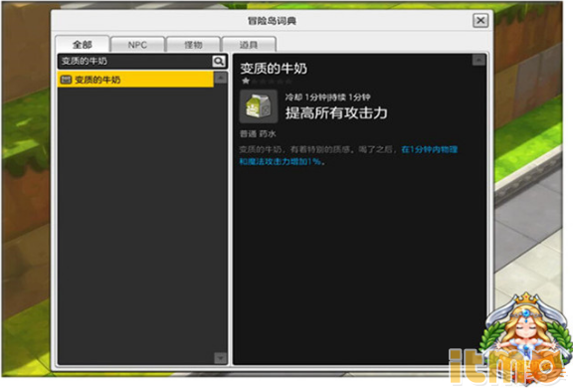Select the 变质的牛奶 result row

135,80
